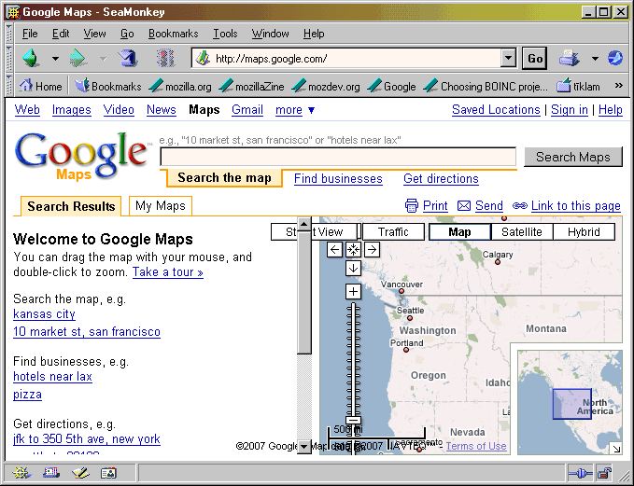Click the Calgary city marker on the map
The height and width of the screenshot is (486, 634).
point(498,262)
